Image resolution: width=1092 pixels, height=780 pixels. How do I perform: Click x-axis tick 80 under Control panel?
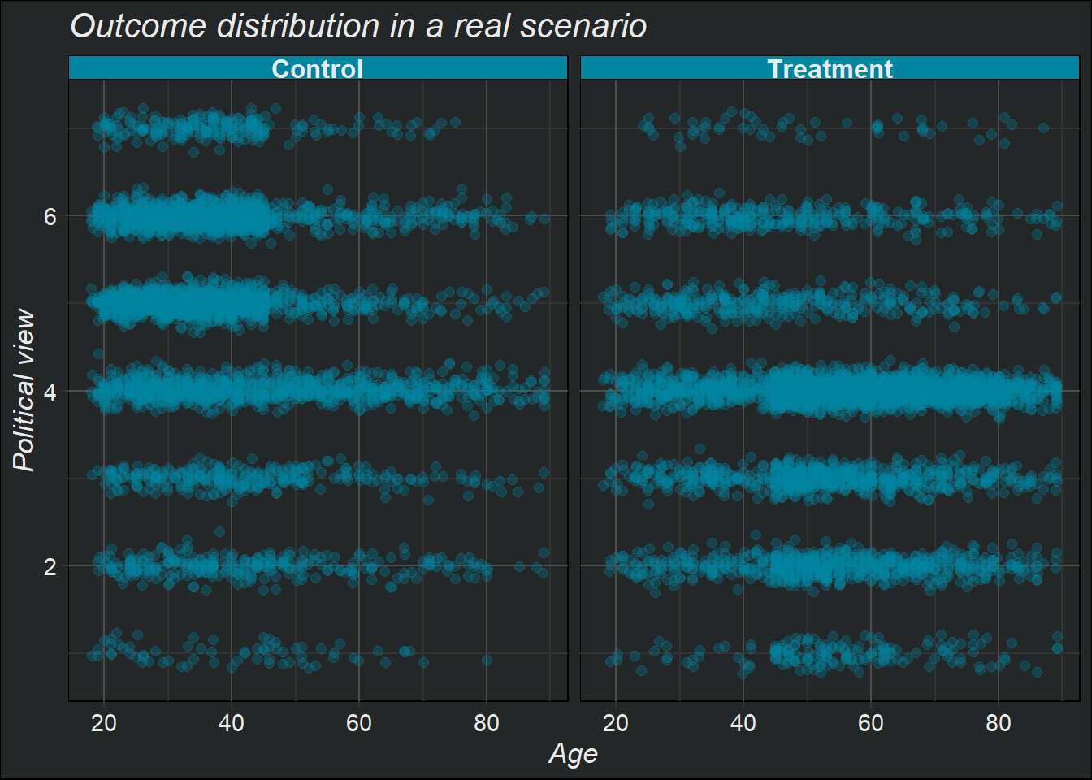487,722
